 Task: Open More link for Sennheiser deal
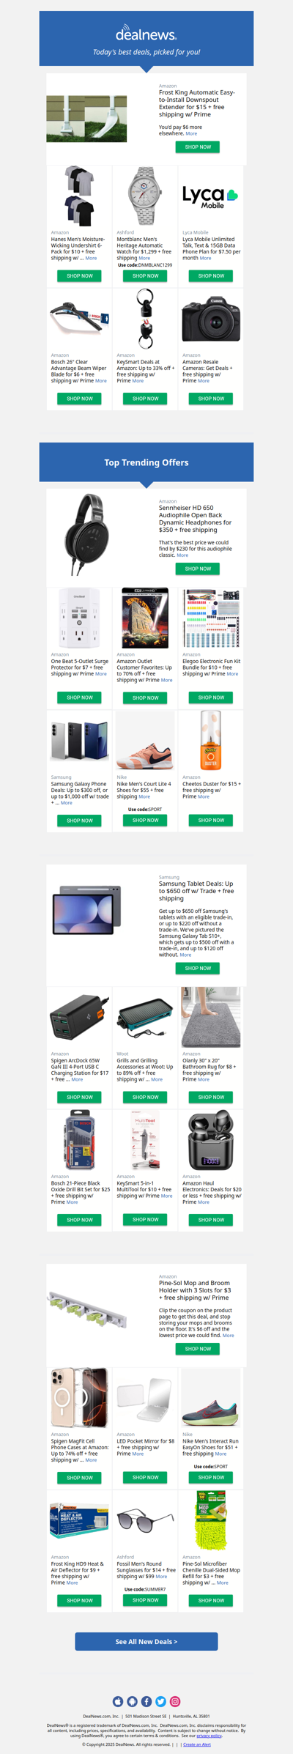pyautogui.click(x=182, y=555)
